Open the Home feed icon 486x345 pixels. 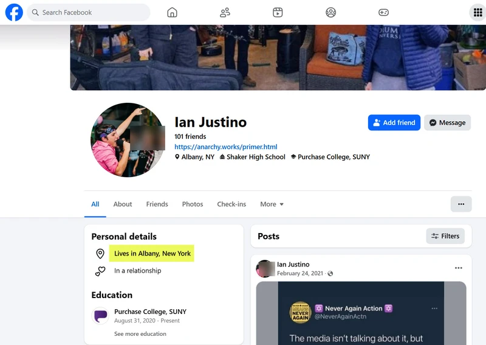coord(172,12)
